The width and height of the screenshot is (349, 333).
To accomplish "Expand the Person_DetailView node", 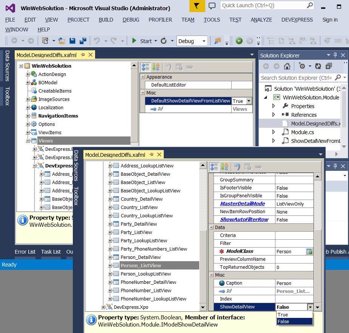I will click(110, 257).
